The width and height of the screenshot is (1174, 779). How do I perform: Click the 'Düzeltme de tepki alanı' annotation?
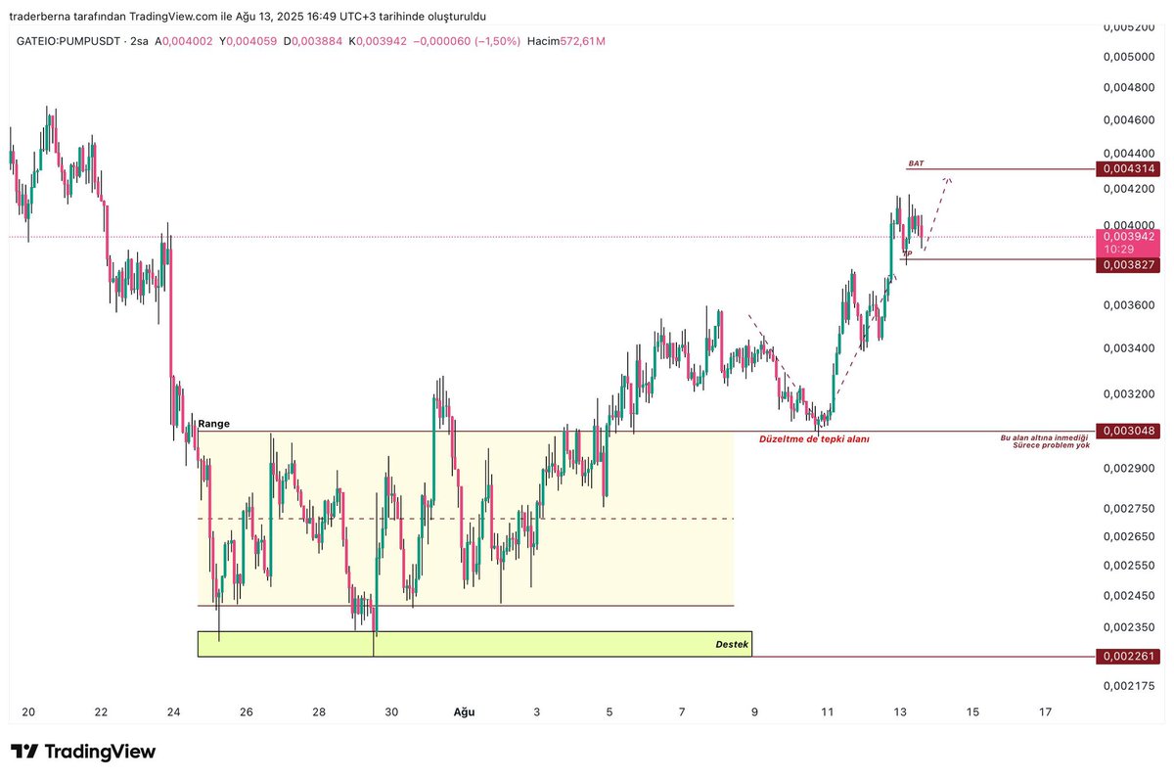click(x=814, y=439)
